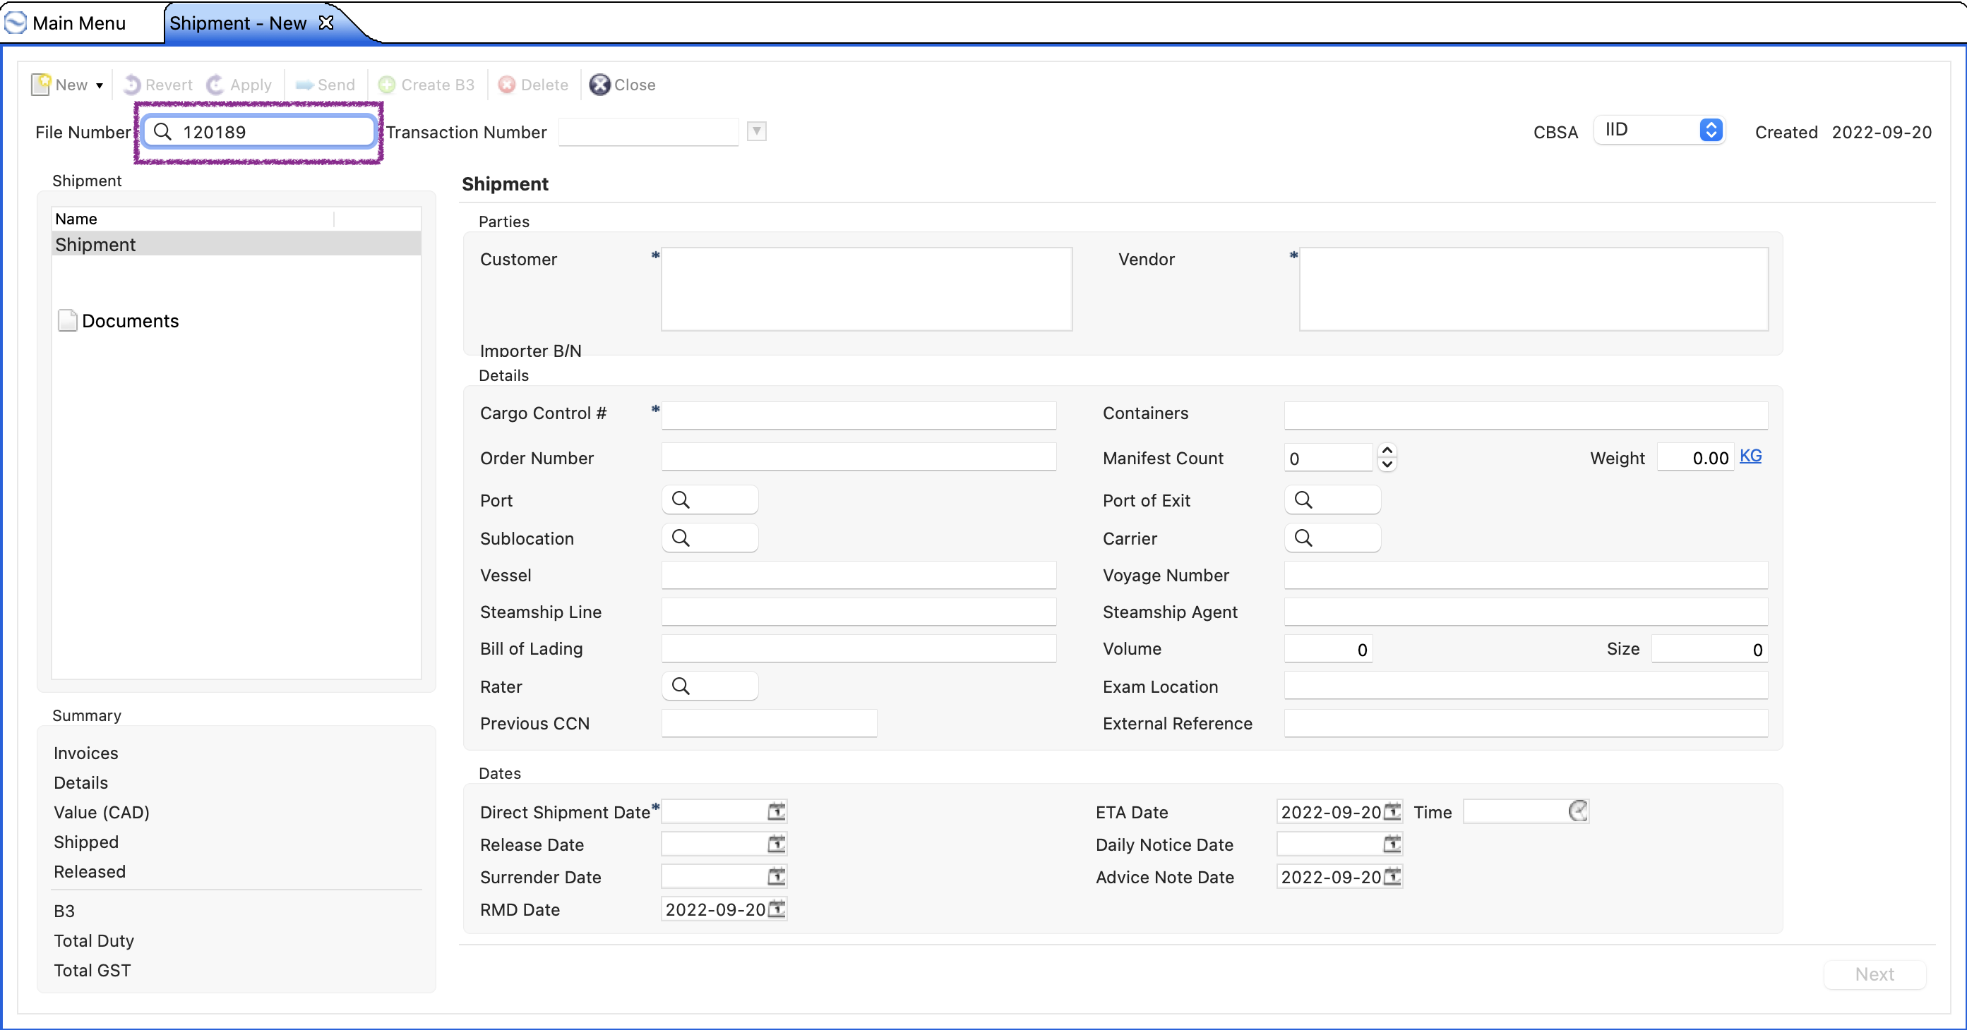Click the ETA Date field value
This screenshot has height=1030, width=1967.
point(1330,812)
